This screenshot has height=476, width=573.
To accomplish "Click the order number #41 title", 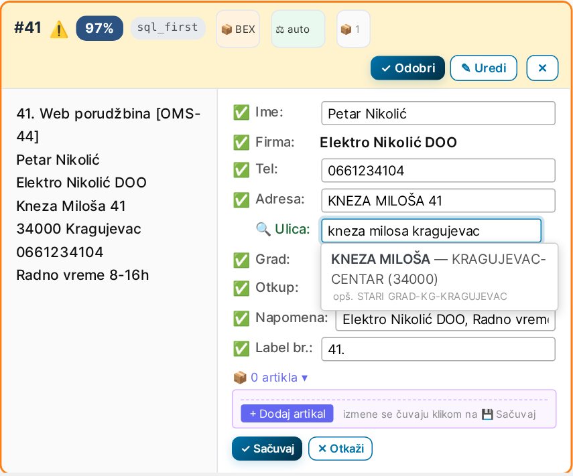I will click(x=27, y=27).
